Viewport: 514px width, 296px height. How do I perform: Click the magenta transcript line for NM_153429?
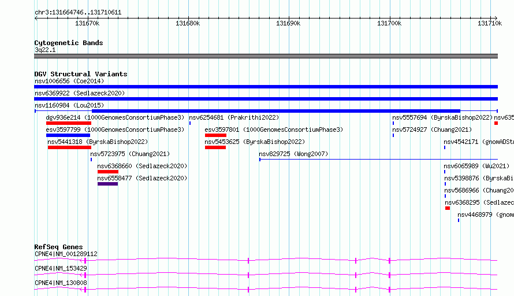pos(266,275)
